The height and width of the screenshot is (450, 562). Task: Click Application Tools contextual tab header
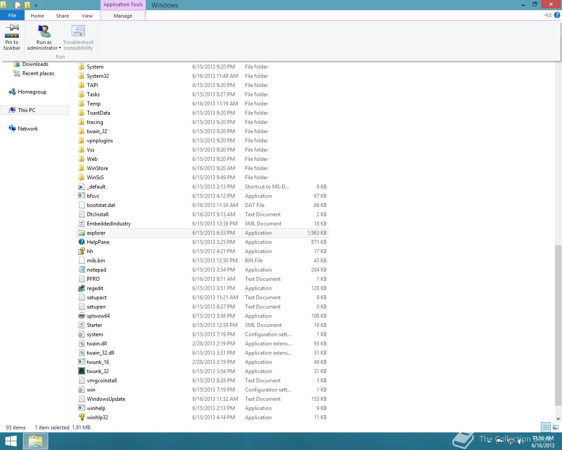[123, 5]
